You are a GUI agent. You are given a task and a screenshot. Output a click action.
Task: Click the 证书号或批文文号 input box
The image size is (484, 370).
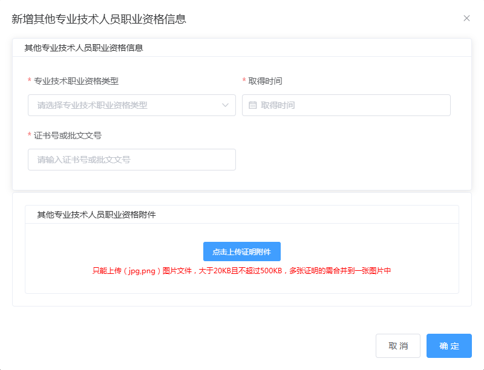click(132, 159)
